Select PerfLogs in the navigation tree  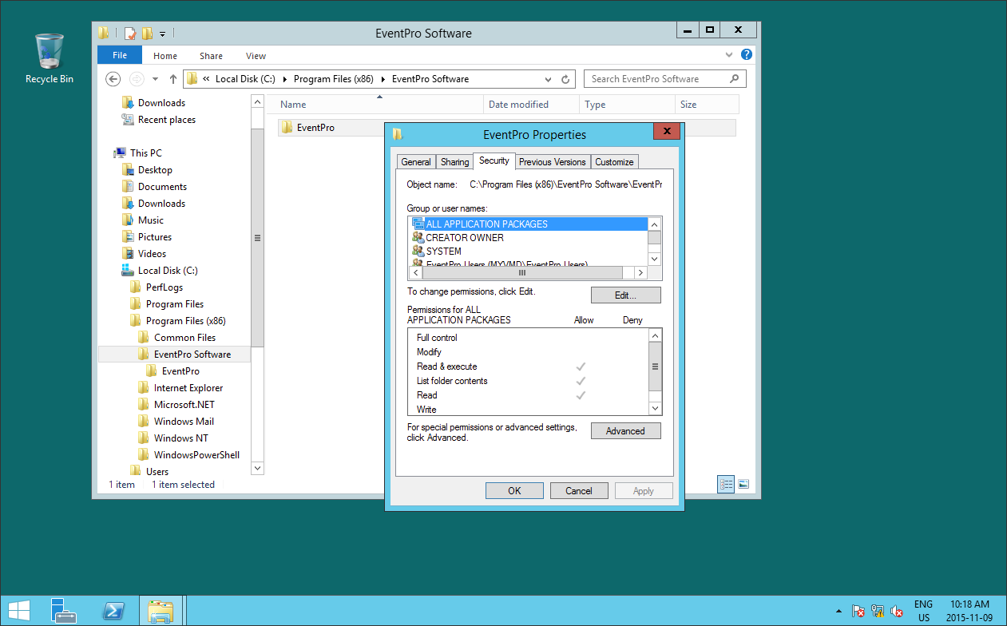coord(165,287)
